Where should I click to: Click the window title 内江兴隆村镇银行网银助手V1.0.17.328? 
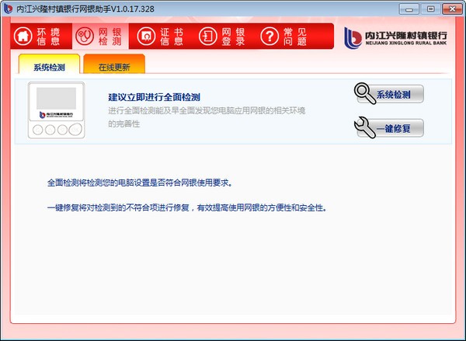(85, 9)
